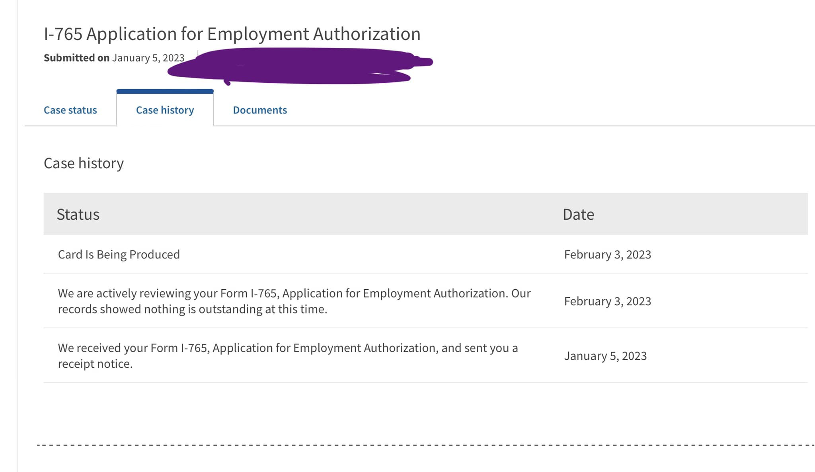The image size is (815, 472).
Task: Select the Card Is Being Produced status
Action: (119, 254)
